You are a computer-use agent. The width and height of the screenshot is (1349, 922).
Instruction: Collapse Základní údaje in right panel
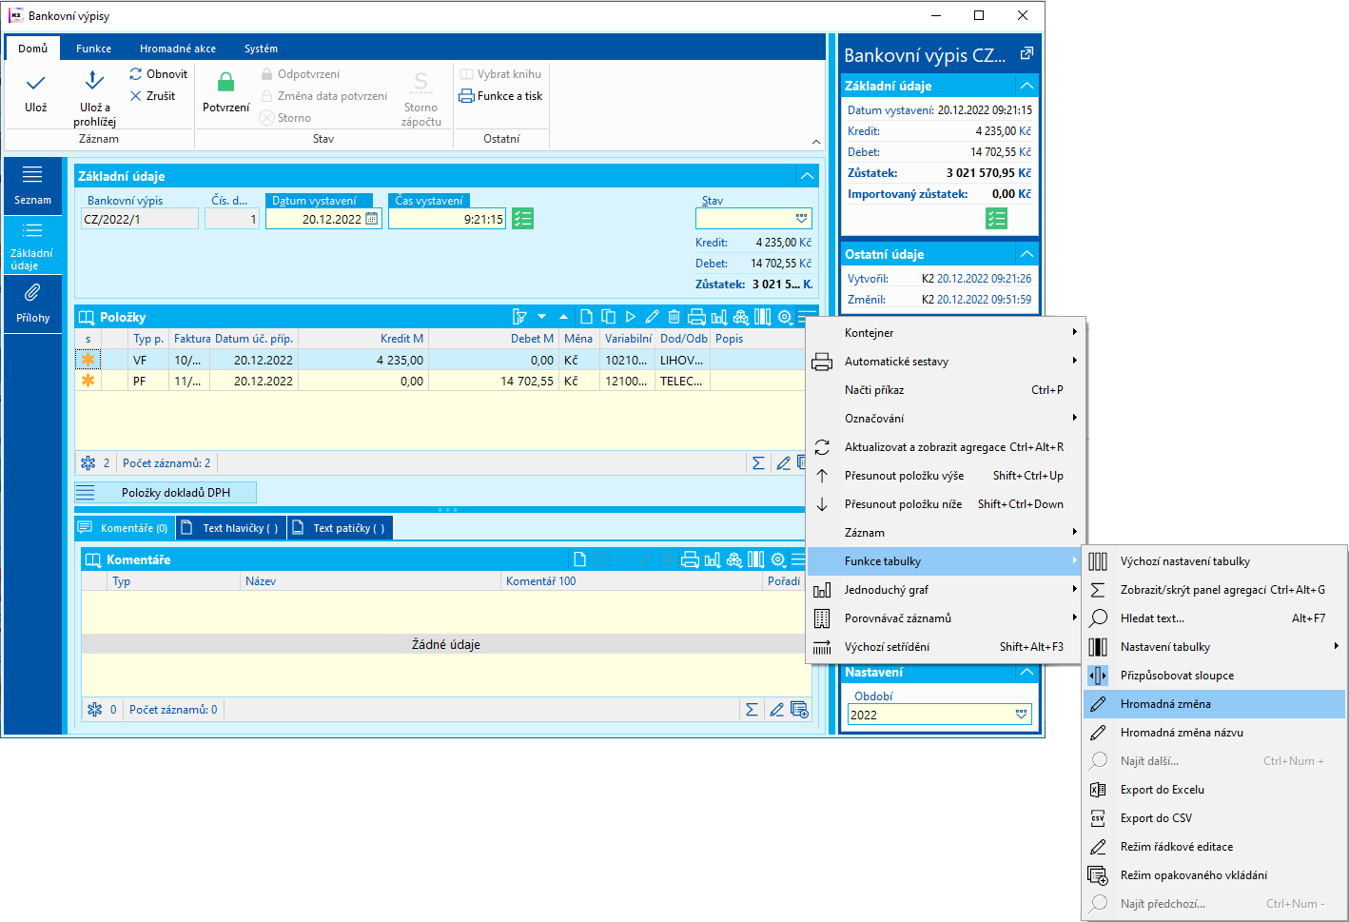[1026, 86]
